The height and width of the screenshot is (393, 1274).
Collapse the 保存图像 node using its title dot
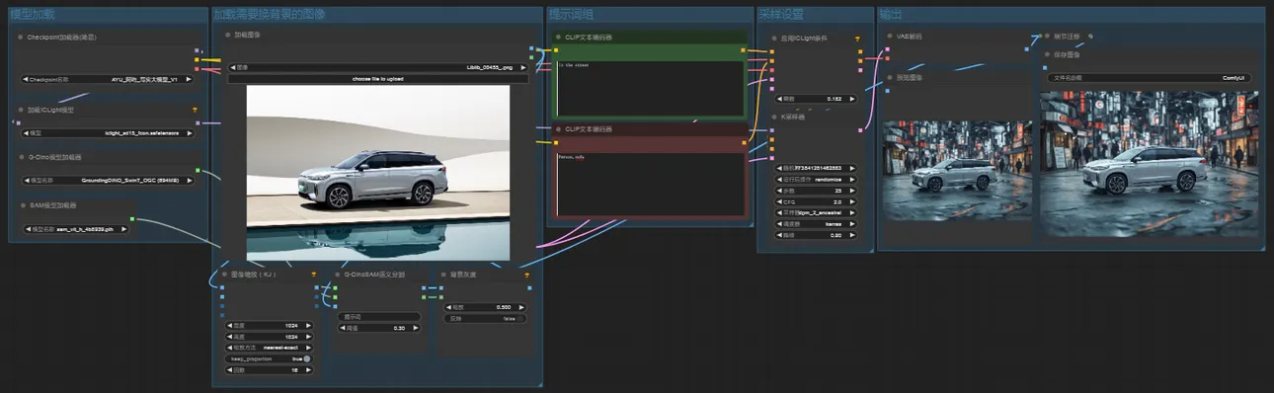[x=1047, y=54]
